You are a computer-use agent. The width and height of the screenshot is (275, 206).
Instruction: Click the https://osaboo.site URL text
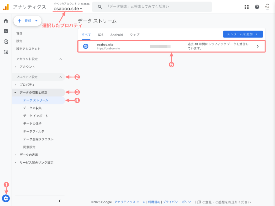click(108, 49)
